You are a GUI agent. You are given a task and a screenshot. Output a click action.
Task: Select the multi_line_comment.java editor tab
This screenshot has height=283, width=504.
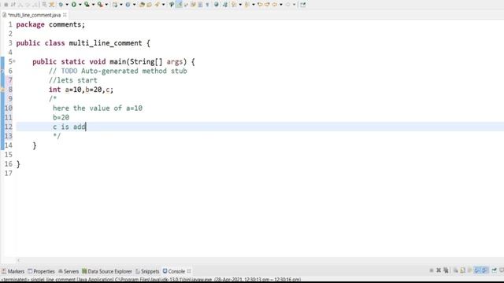[x=34, y=15]
